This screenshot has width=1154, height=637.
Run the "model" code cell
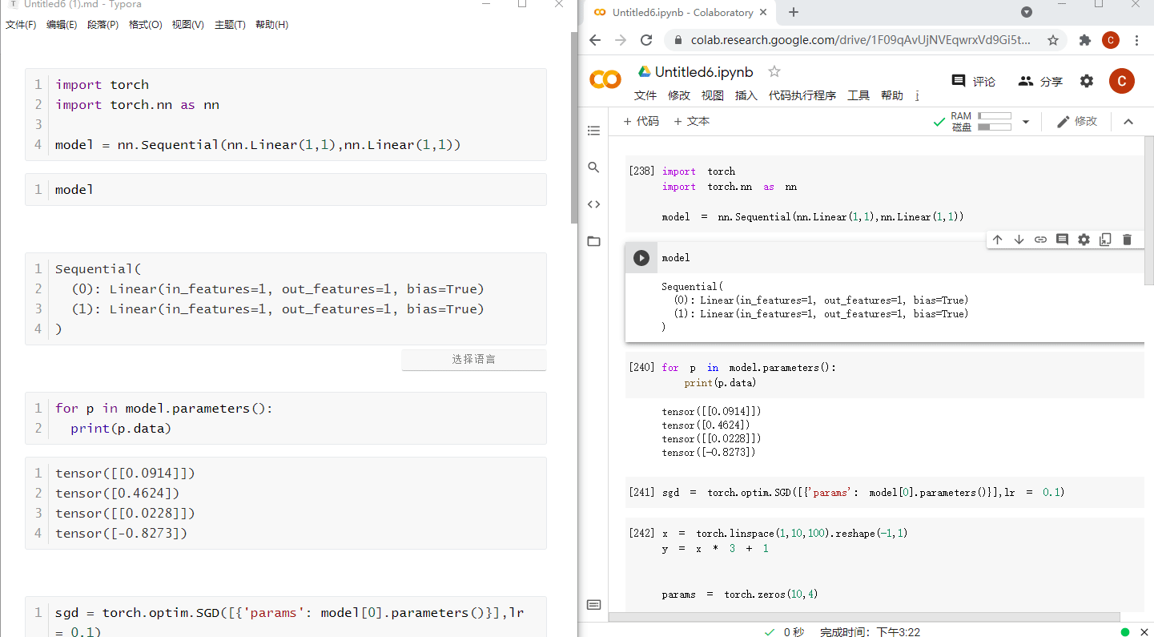[641, 257]
